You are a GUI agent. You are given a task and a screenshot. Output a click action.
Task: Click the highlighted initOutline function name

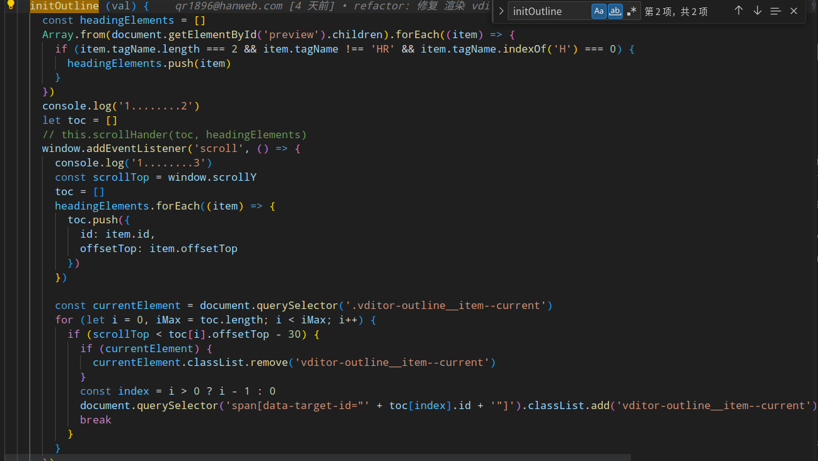pos(64,6)
